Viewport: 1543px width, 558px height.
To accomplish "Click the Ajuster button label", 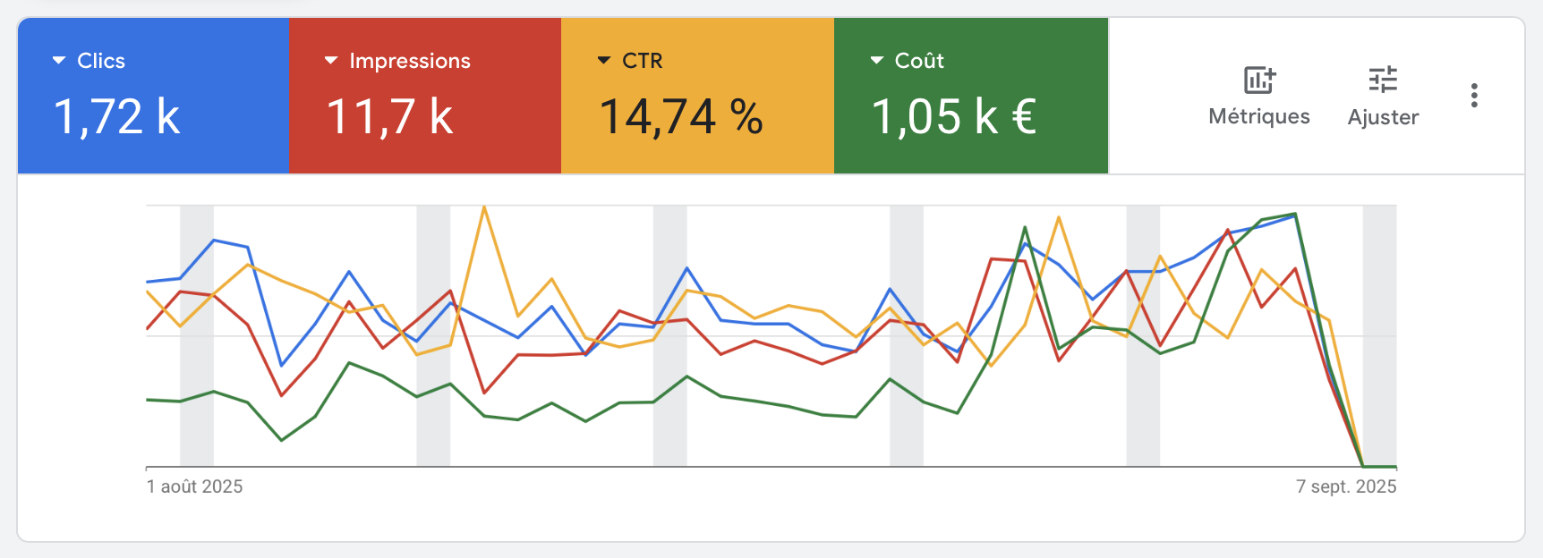I will click(1383, 116).
